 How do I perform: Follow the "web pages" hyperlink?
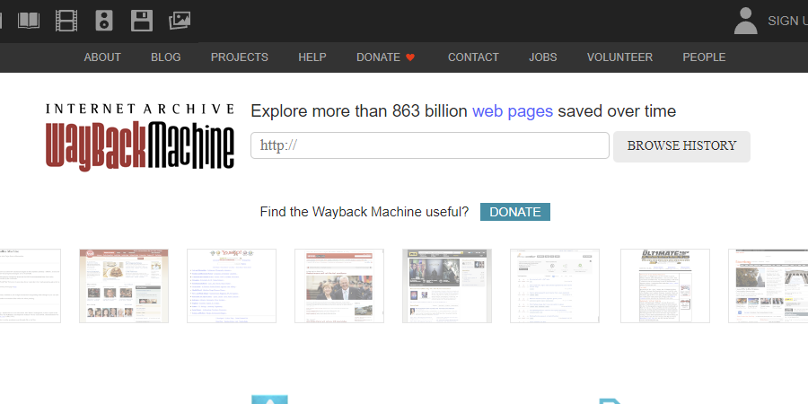point(513,111)
